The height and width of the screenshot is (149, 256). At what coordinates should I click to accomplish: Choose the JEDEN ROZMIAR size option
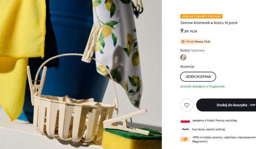point(198,77)
